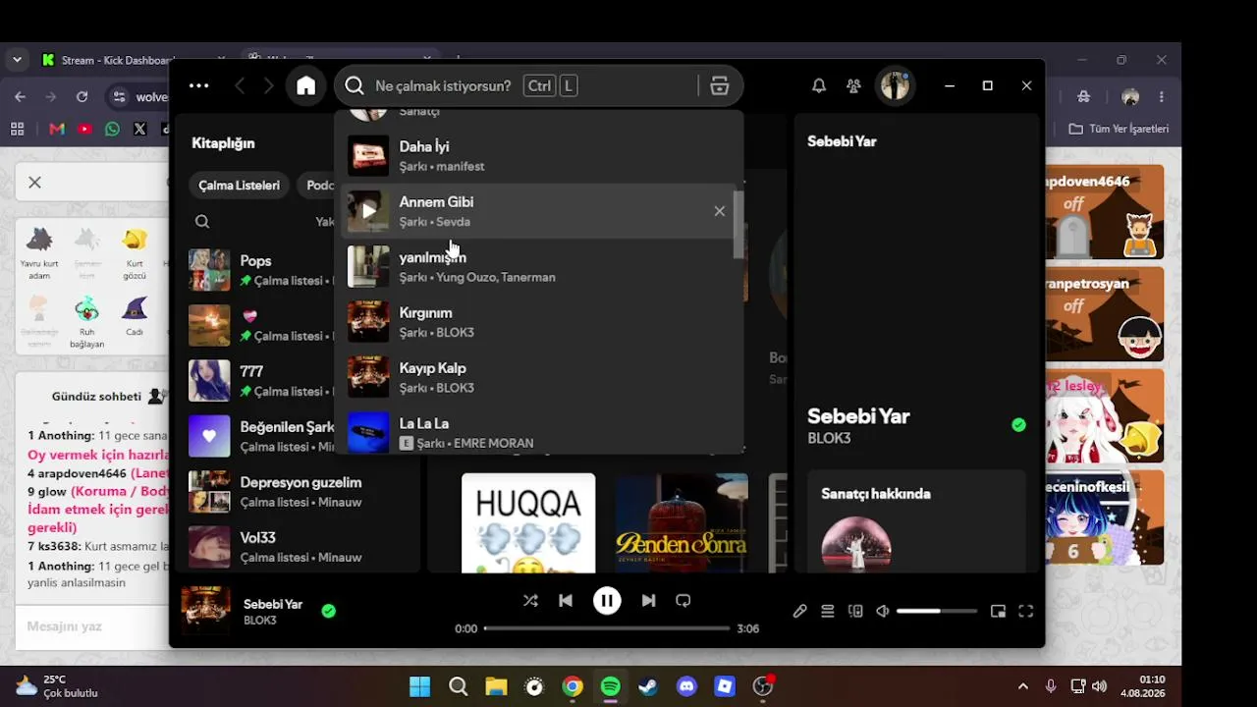Screen dimensions: 1257x707
Task: Play Annem Gibi from search results
Action: [x=368, y=211]
